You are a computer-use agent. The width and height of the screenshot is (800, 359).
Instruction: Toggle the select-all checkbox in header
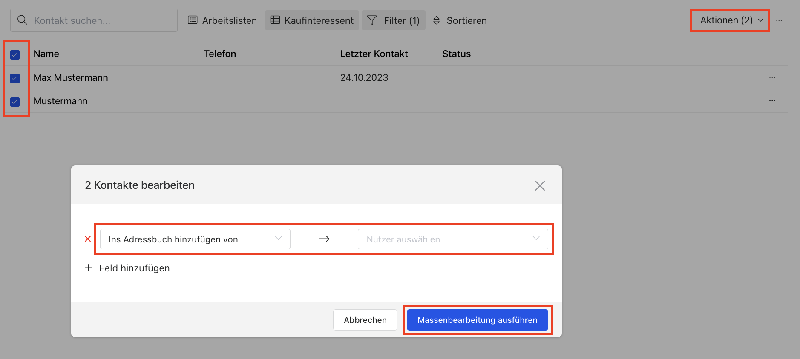click(15, 55)
